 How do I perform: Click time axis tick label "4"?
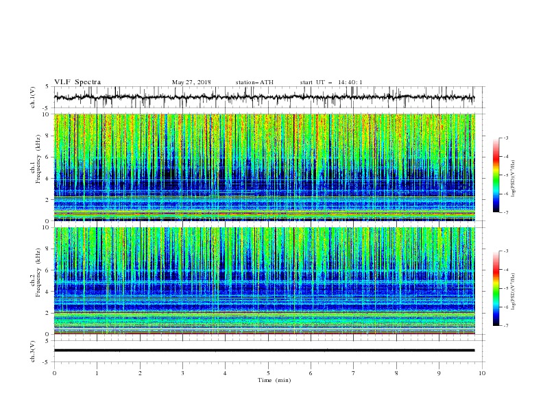[x=225, y=373]
